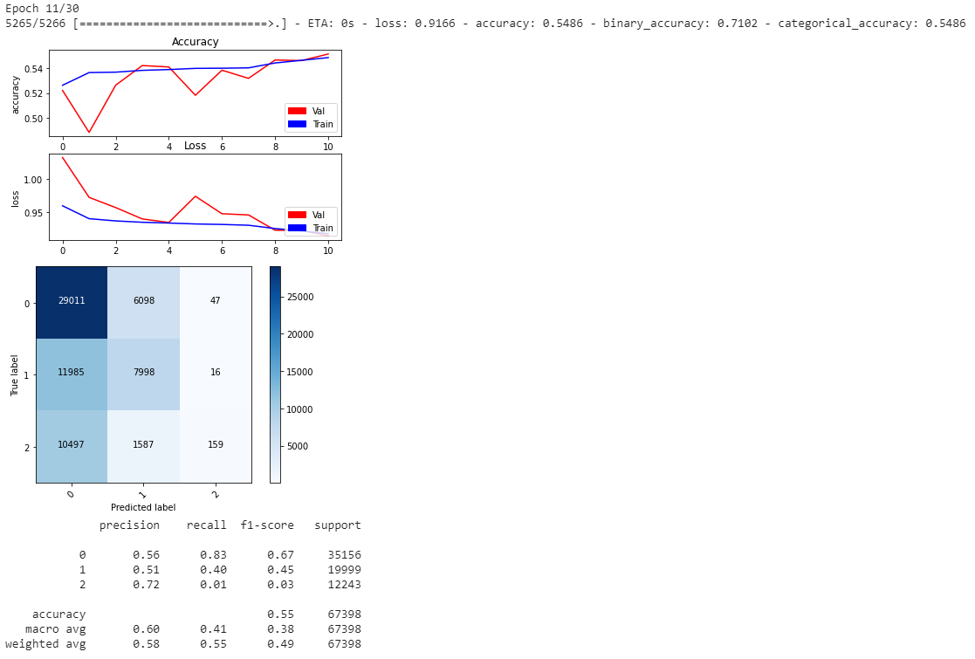Click the blue Train swatch in Accuracy legend
Viewport: 975px width, 659px height.
(298, 124)
